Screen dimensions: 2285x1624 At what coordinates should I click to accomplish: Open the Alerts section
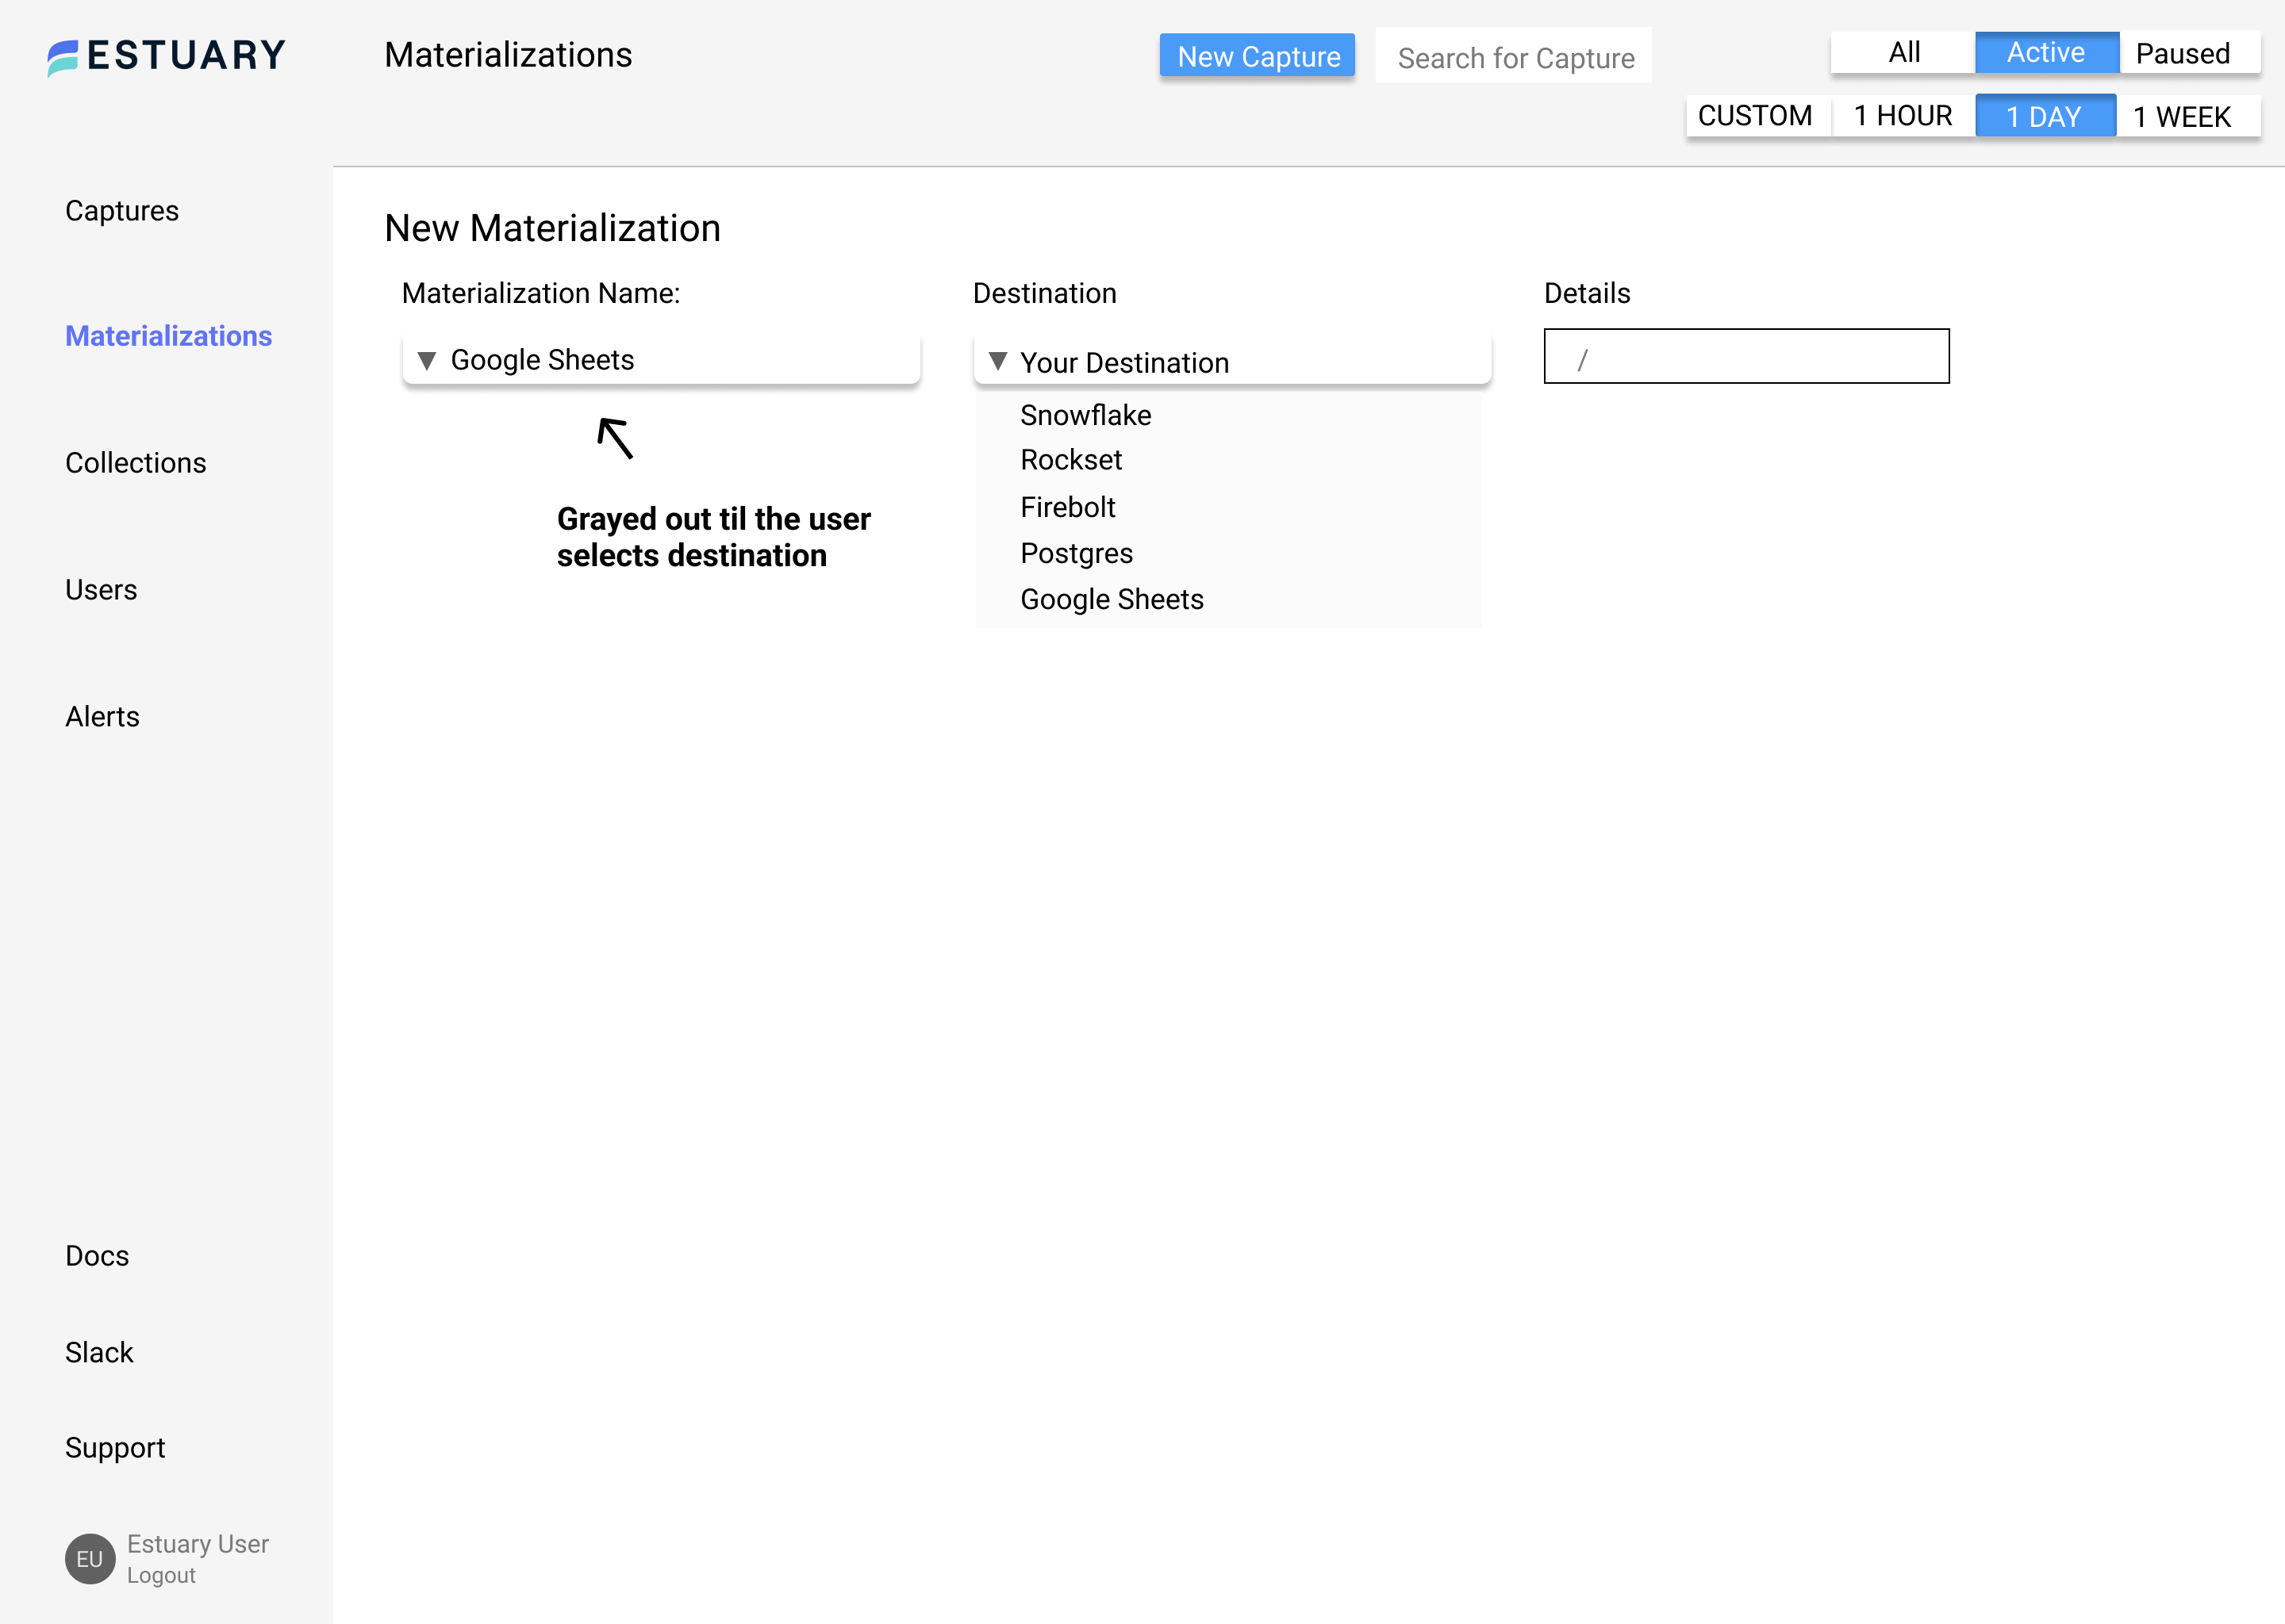click(102, 717)
